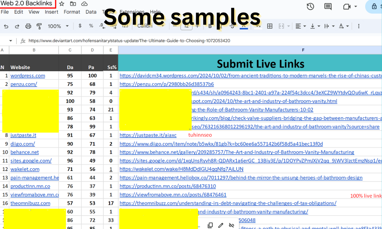Image resolution: width=382 pixels, height=229 pixels.
Task: Open the font size dropdown
Action: [186, 26]
